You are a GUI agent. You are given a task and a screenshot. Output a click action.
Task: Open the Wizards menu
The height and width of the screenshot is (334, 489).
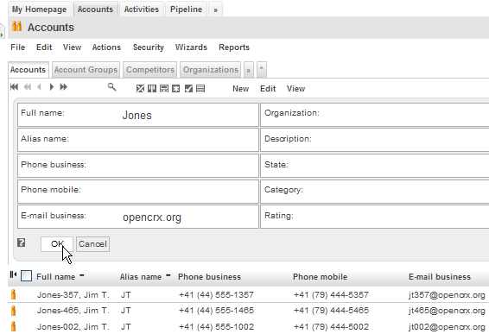pyautogui.click(x=191, y=47)
